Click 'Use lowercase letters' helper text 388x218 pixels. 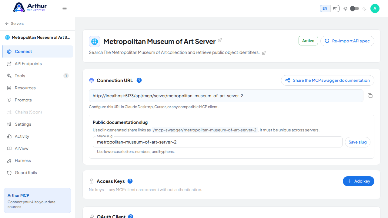[x=136, y=152]
